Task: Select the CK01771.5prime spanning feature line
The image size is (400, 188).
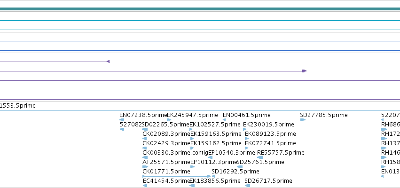Action: (x=177, y=176)
